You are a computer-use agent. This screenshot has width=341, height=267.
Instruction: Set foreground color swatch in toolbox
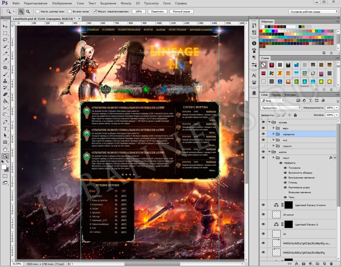pos(4,167)
